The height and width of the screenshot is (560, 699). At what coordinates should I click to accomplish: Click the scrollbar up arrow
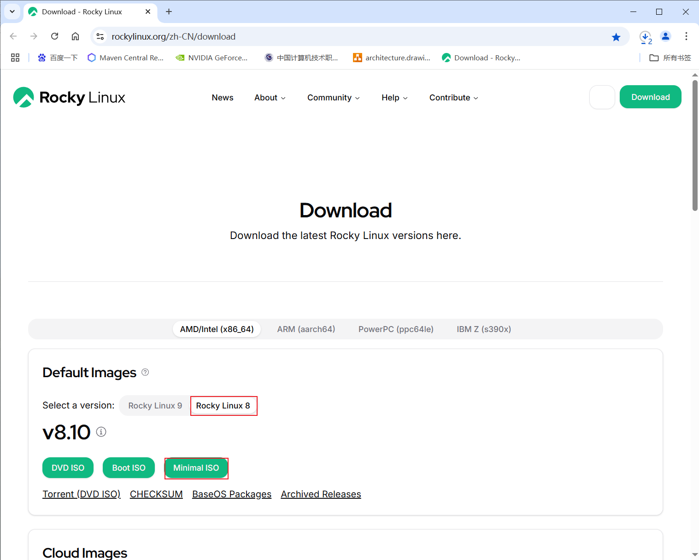click(x=695, y=74)
